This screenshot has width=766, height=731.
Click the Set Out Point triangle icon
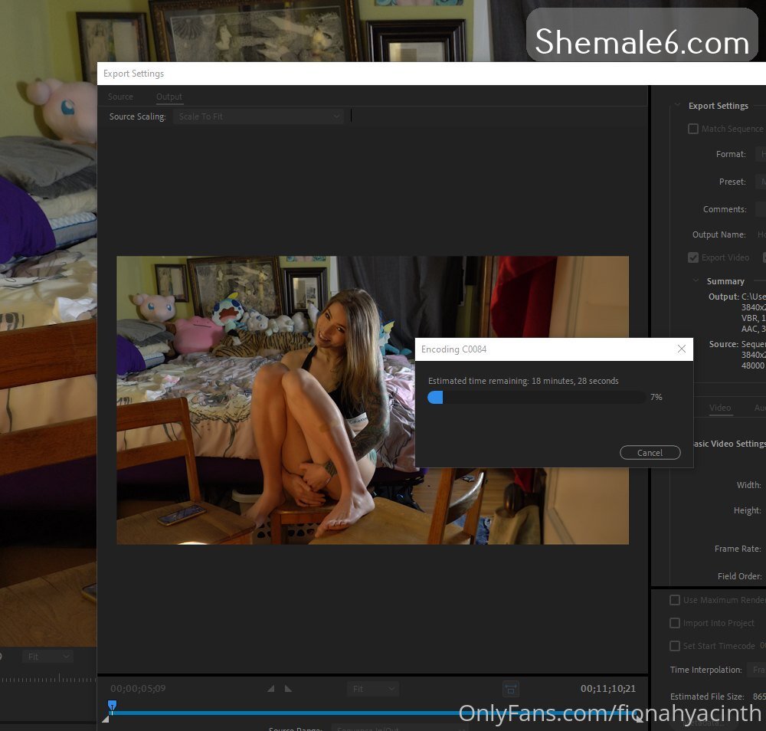point(288,689)
